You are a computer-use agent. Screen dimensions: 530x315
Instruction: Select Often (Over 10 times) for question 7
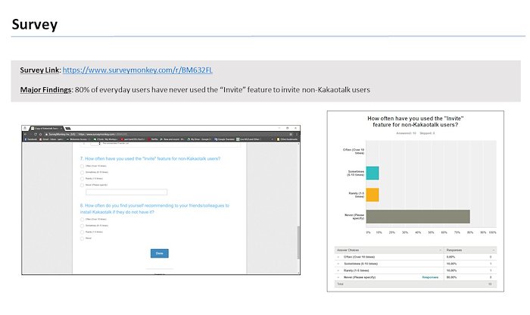point(82,166)
